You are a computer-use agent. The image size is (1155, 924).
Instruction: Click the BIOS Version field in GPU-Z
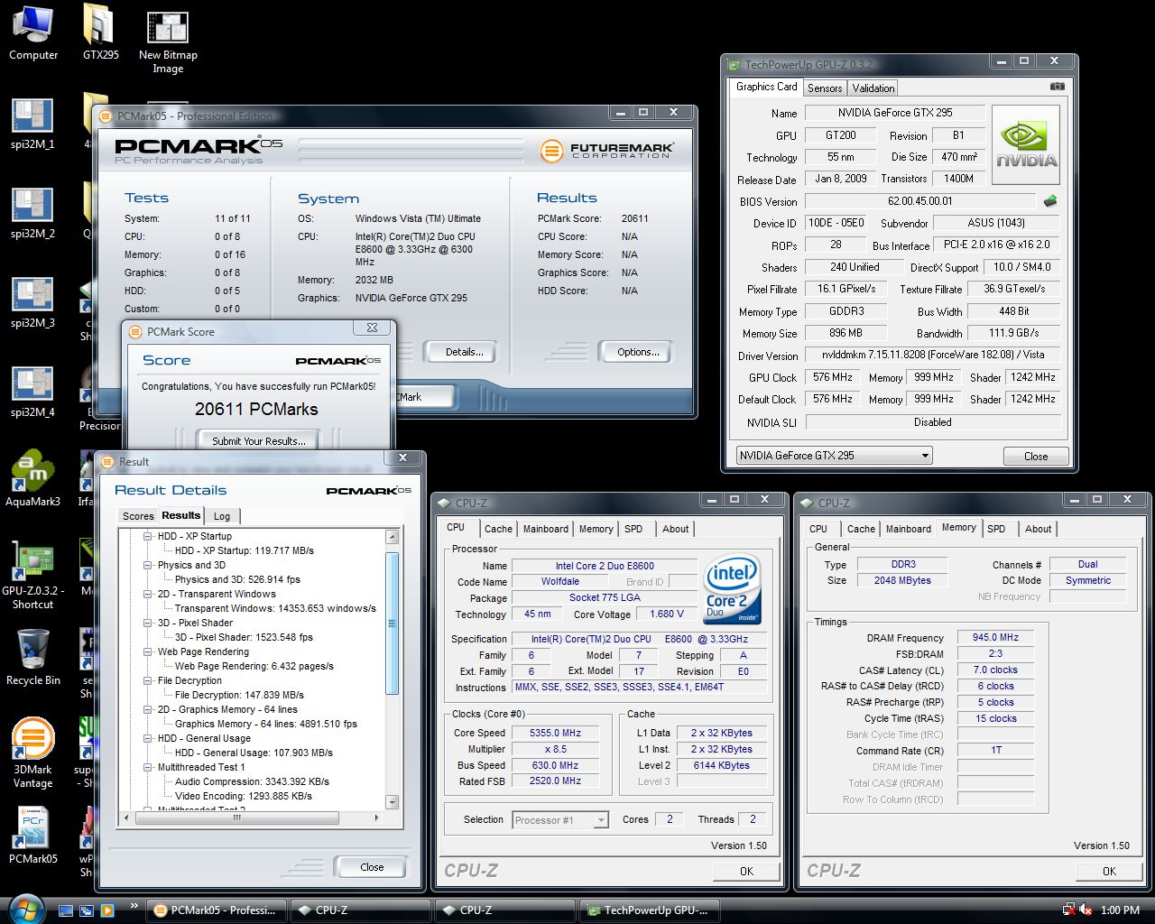pos(919,201)
